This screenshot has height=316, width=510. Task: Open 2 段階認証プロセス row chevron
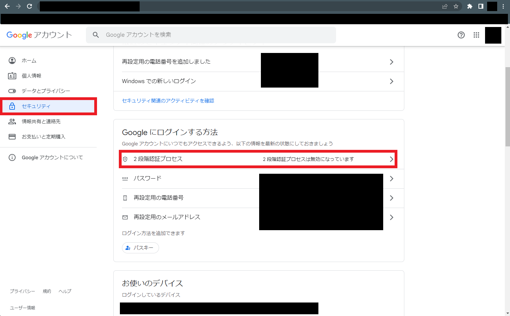pos(392,159)
